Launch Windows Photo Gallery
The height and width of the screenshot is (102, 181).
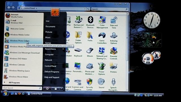[23, 41]
